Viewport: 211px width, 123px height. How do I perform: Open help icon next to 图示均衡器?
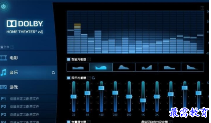click(89, 78)
